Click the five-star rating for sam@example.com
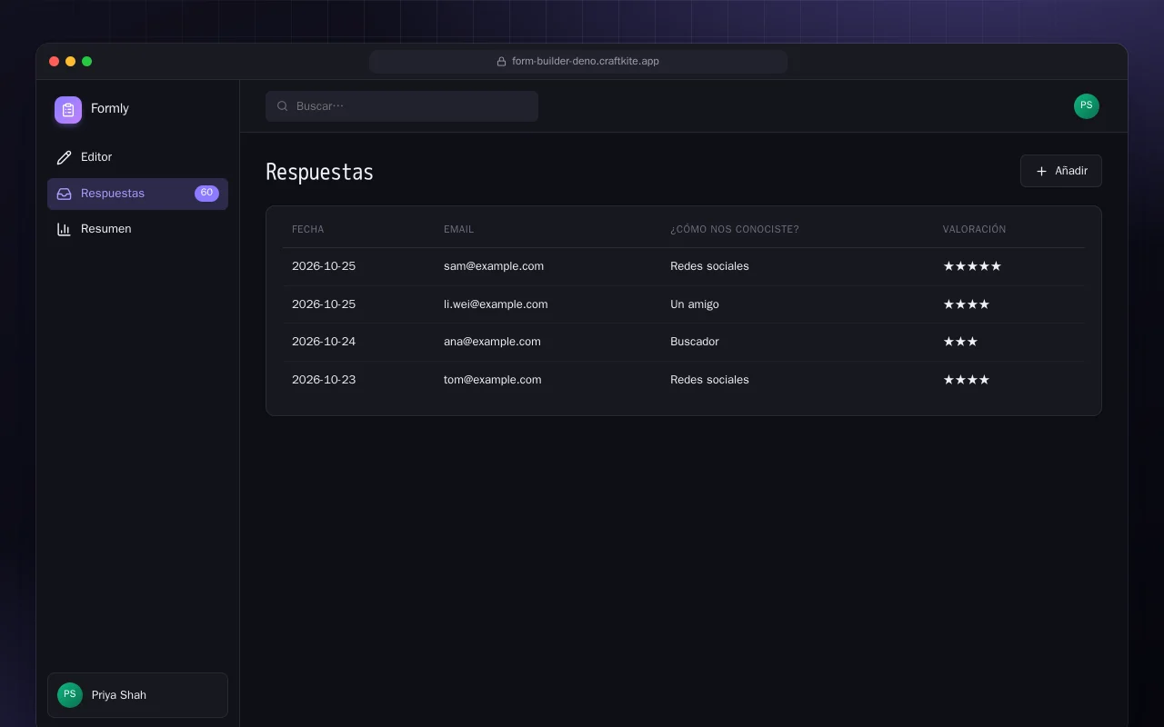Screen dimensions: 1164x727 point(972,266)
